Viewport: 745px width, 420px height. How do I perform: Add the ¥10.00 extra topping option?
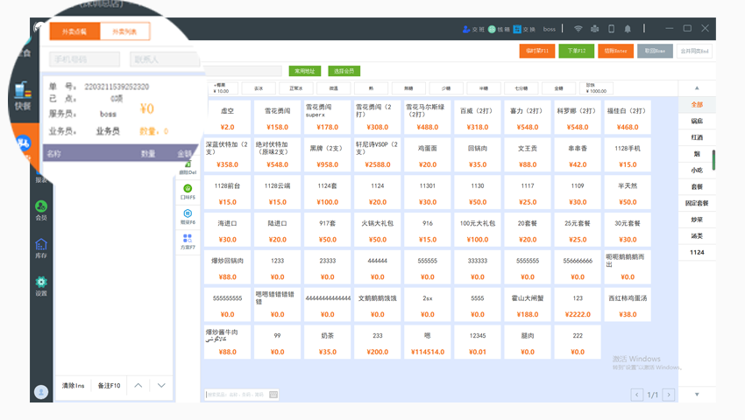pos(222,88)
